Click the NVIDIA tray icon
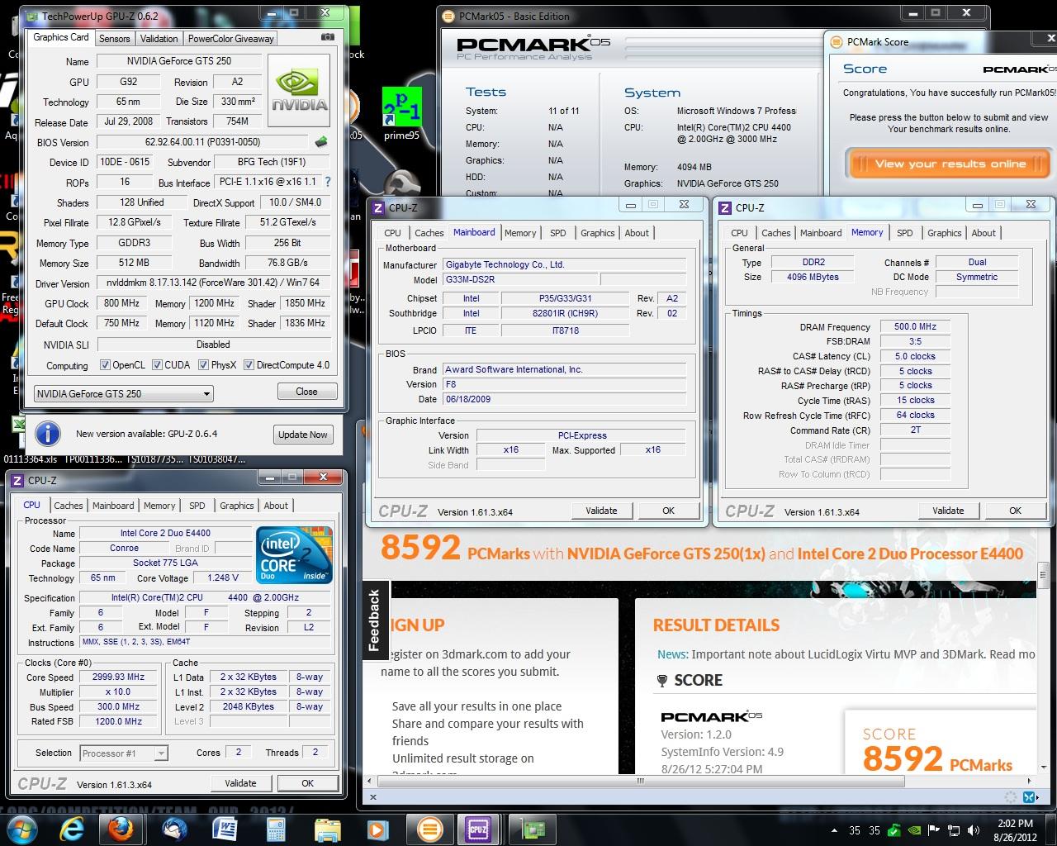1057x846 pixels. point(914,830)
